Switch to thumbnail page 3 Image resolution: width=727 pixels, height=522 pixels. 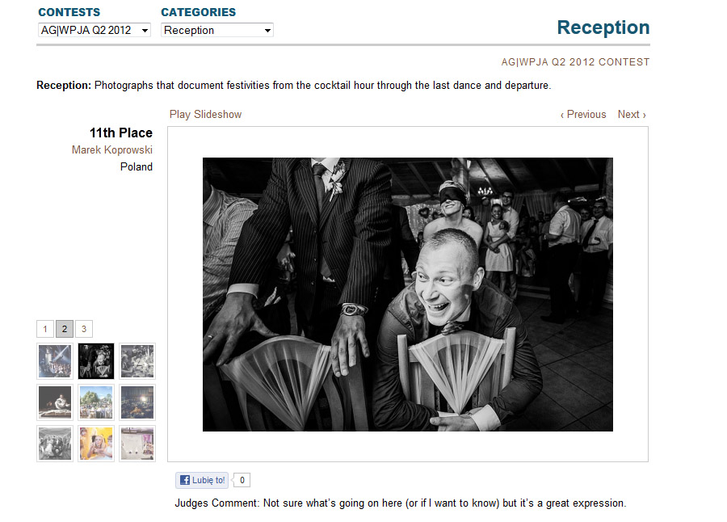pyautogui.click(x=84, y=329)
